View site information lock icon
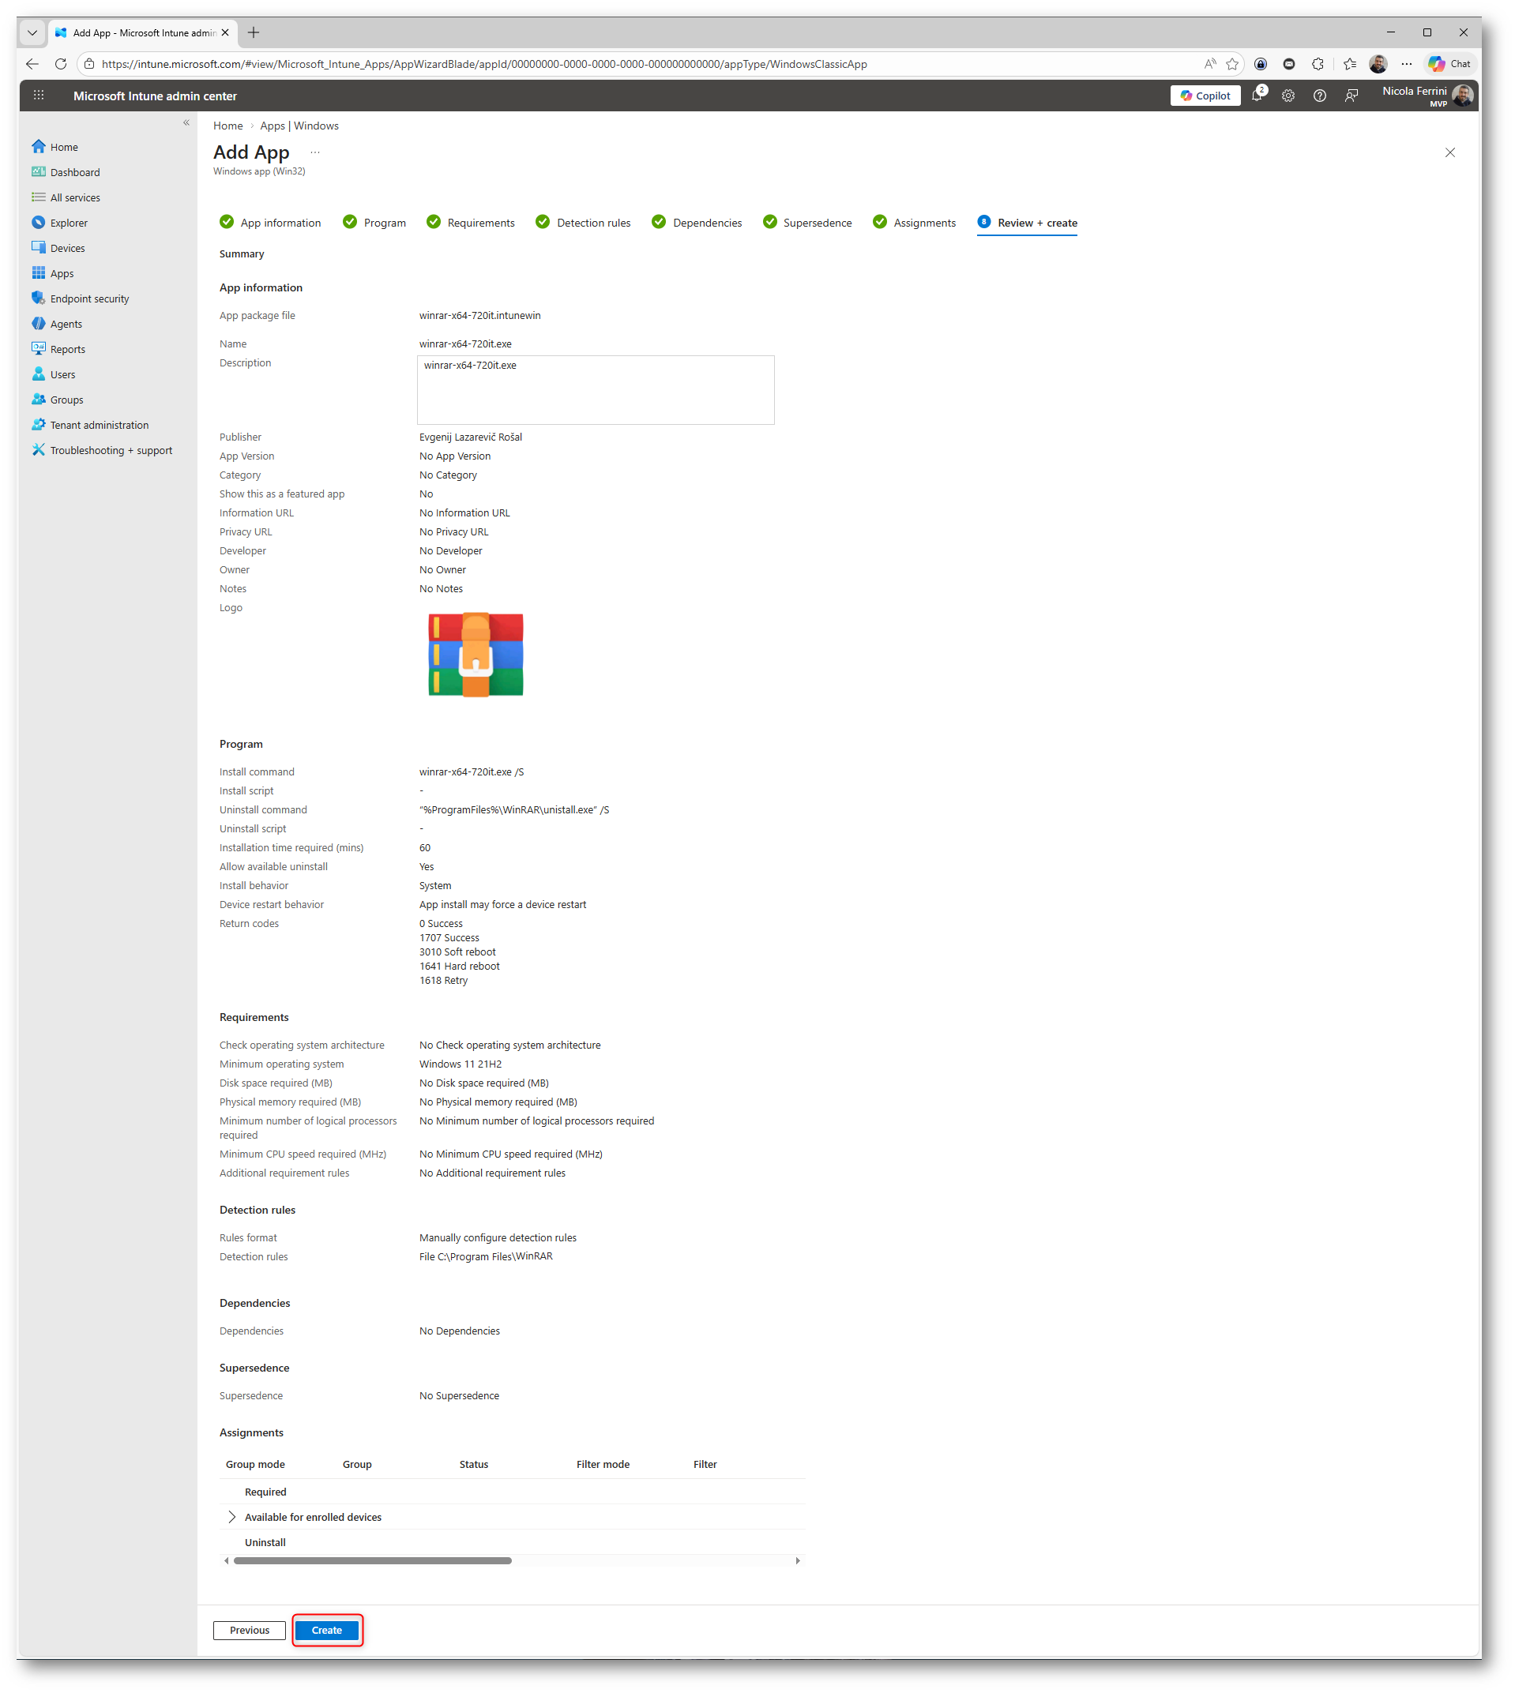The image size is (1515, 1693). (x=89, y=64)
